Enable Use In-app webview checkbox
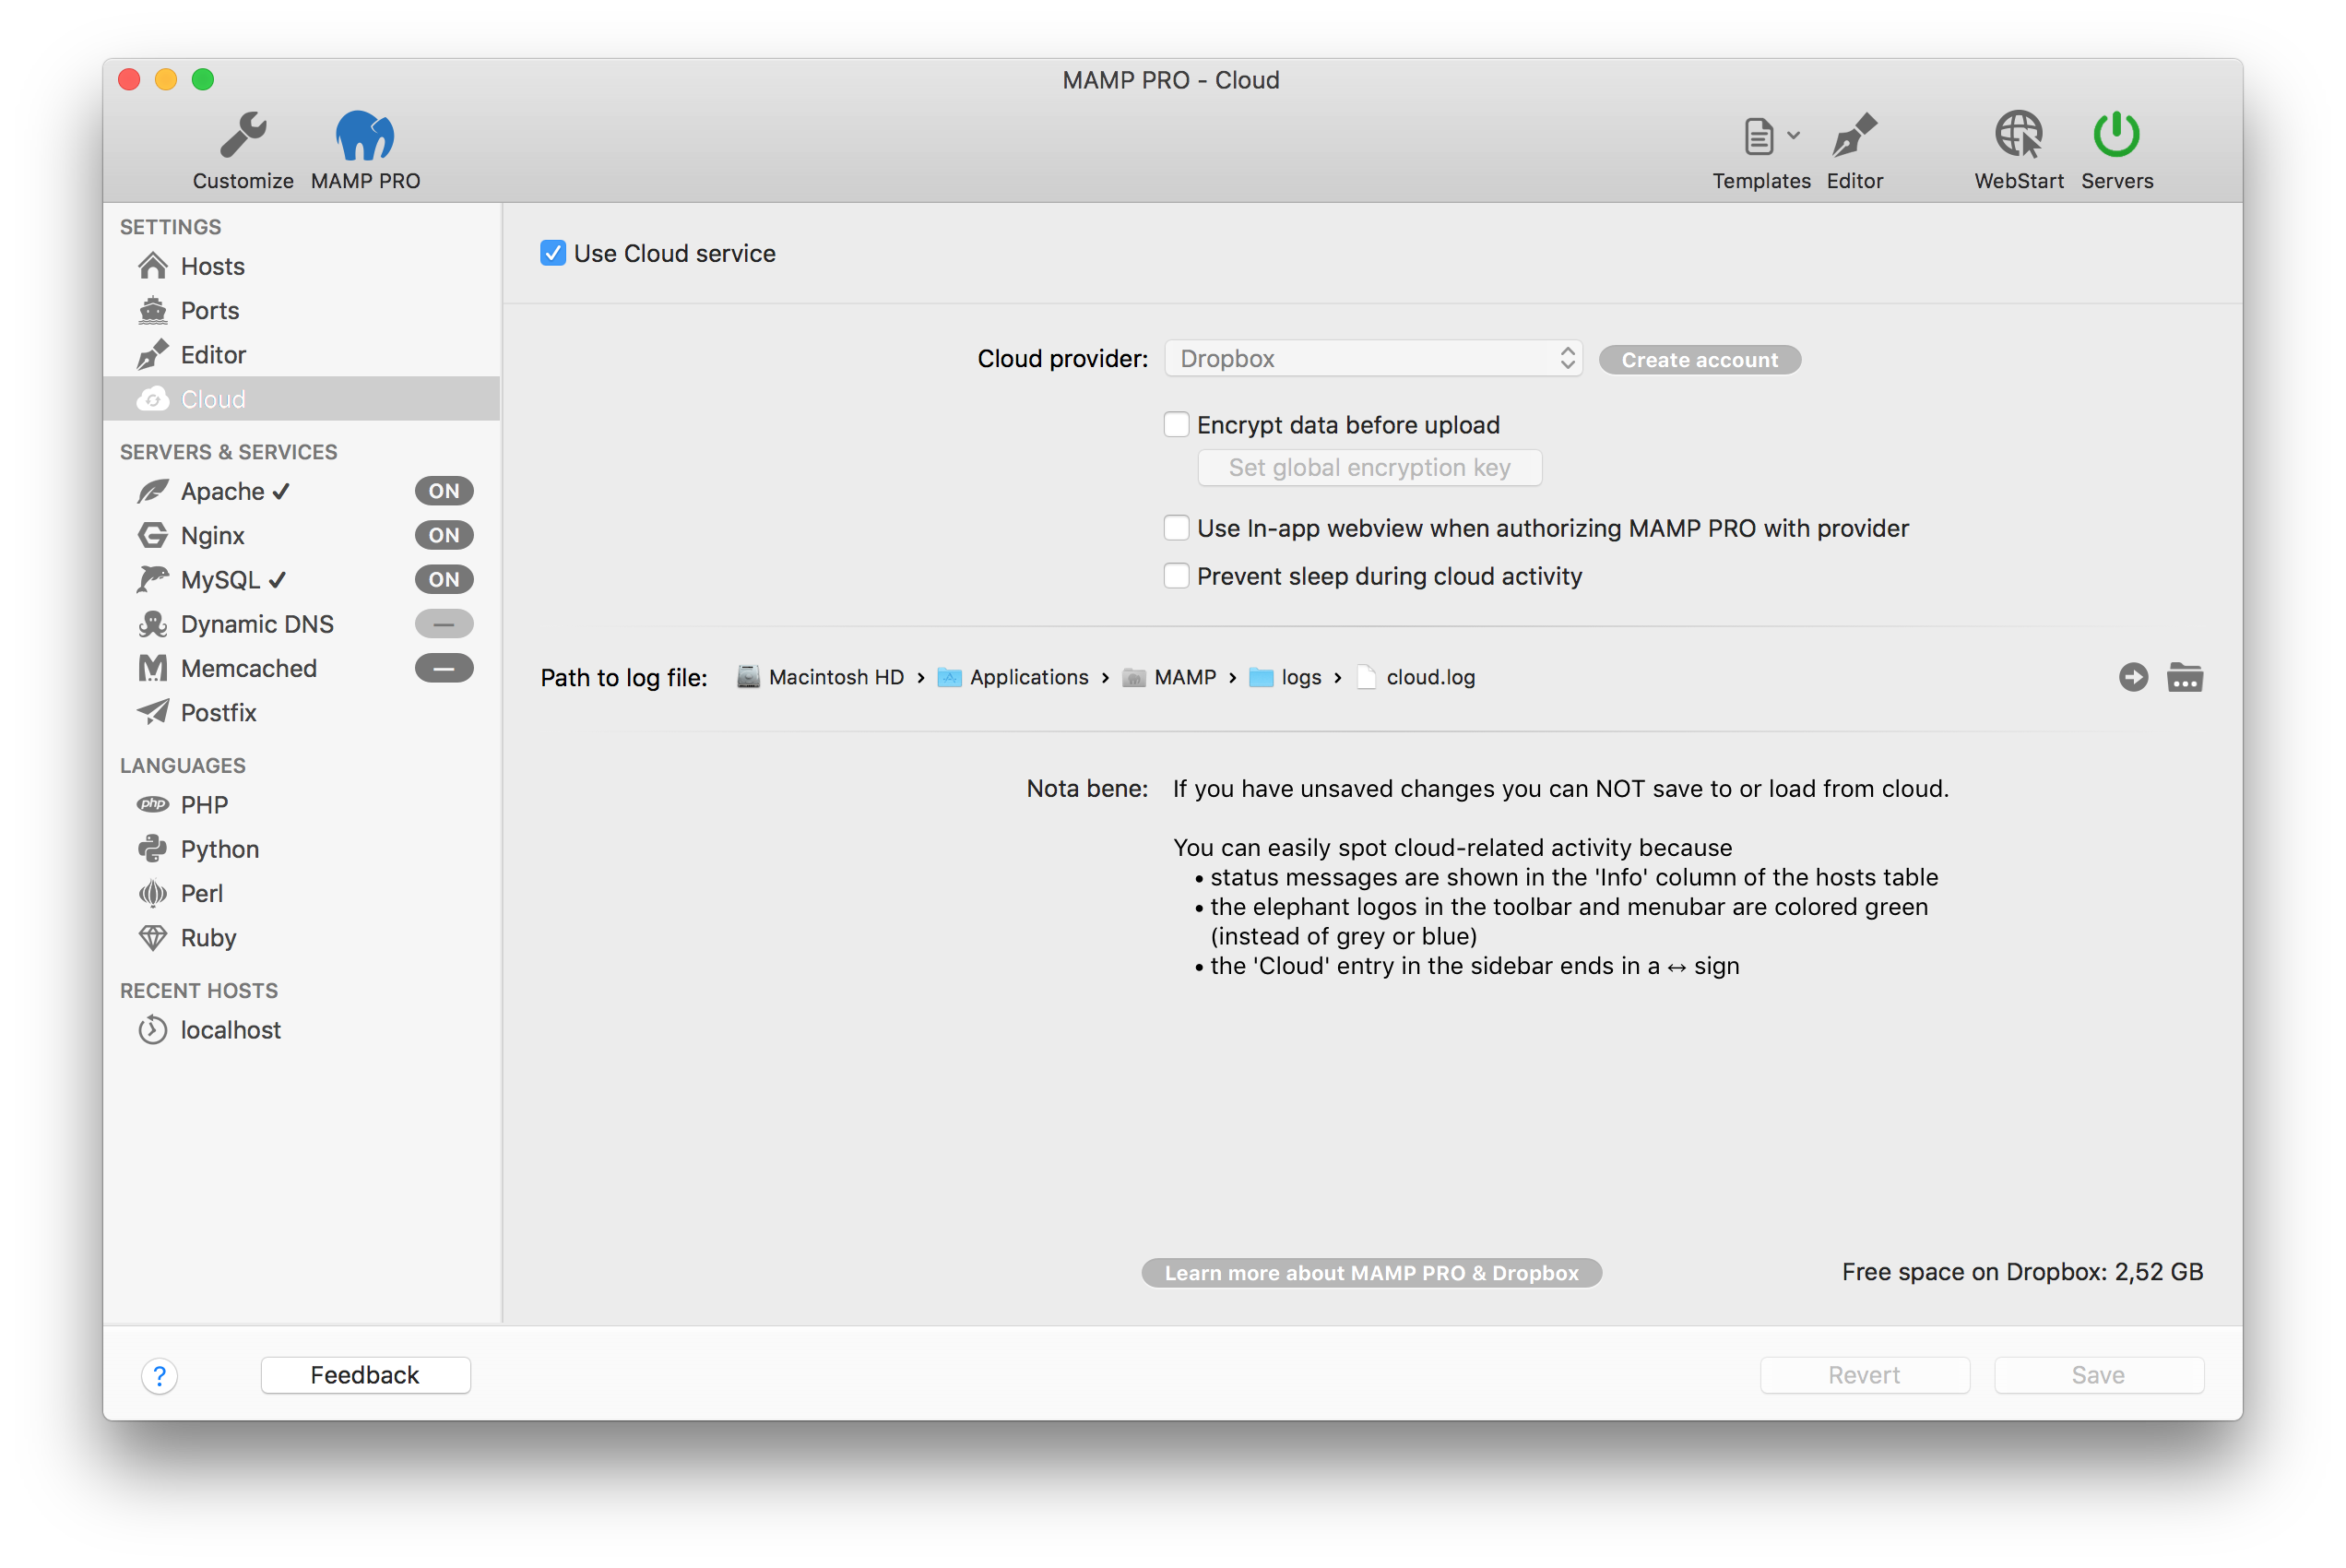 click(1177, 528)
